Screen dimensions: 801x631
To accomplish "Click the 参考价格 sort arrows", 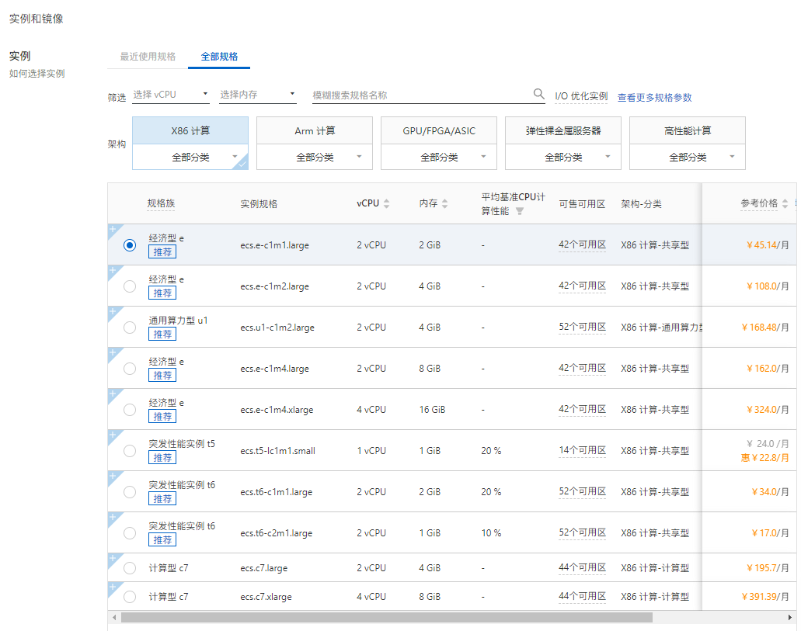I will click(x=785, y=204).
